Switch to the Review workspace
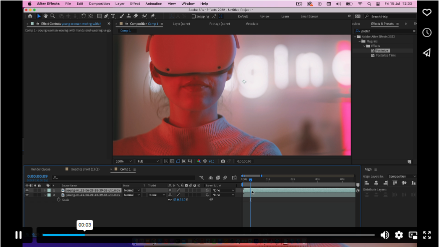The height and width of the screenshot is (247, 439). click(264, 16)
